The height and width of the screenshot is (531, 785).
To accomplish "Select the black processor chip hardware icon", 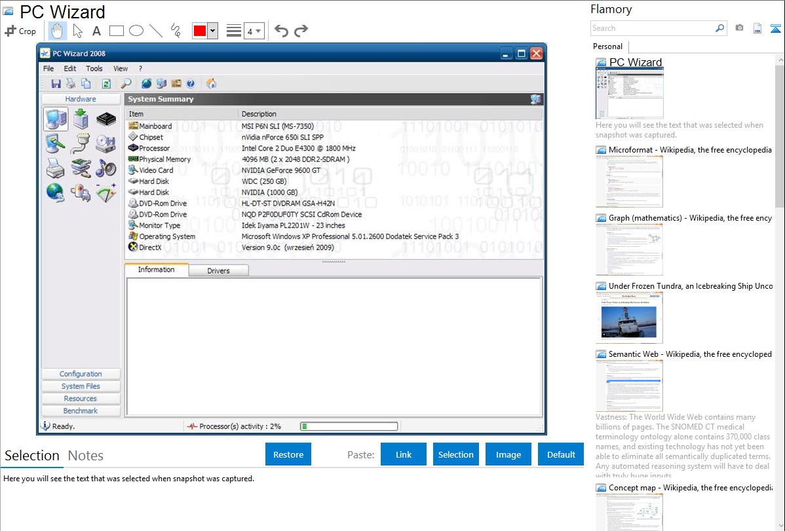I will 105,119.
